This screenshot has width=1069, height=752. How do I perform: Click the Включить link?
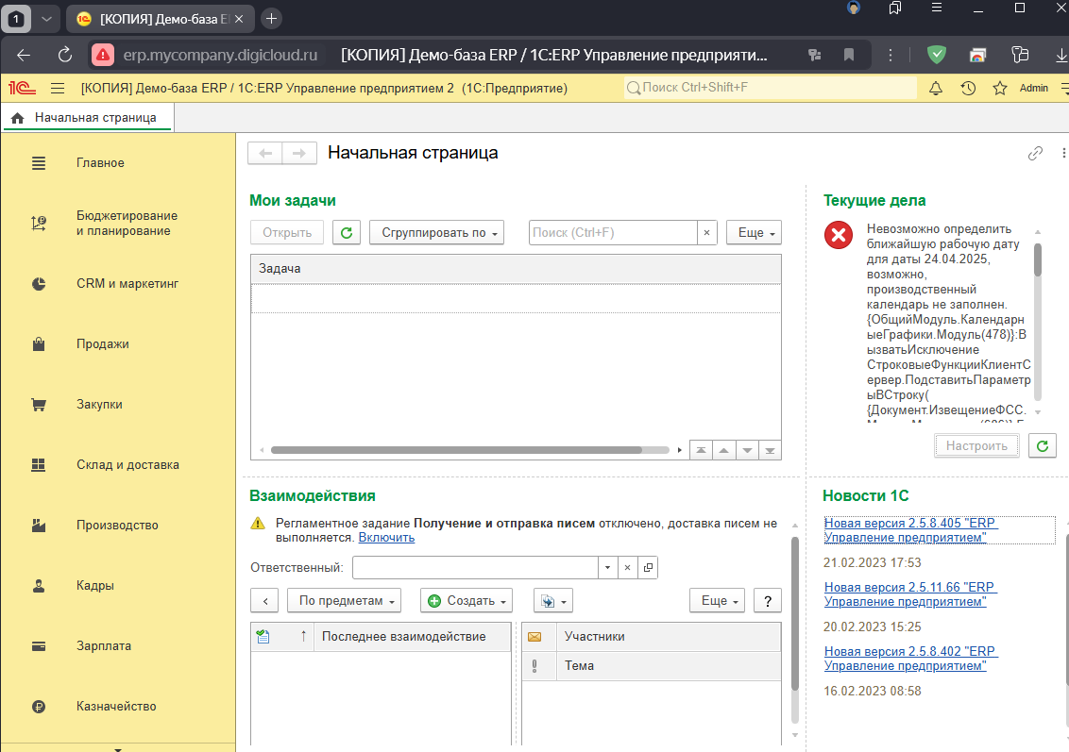385,538
